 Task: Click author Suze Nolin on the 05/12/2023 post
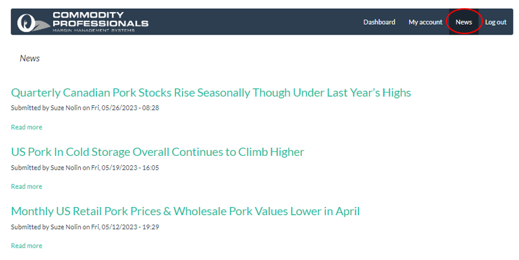[66, 227]
